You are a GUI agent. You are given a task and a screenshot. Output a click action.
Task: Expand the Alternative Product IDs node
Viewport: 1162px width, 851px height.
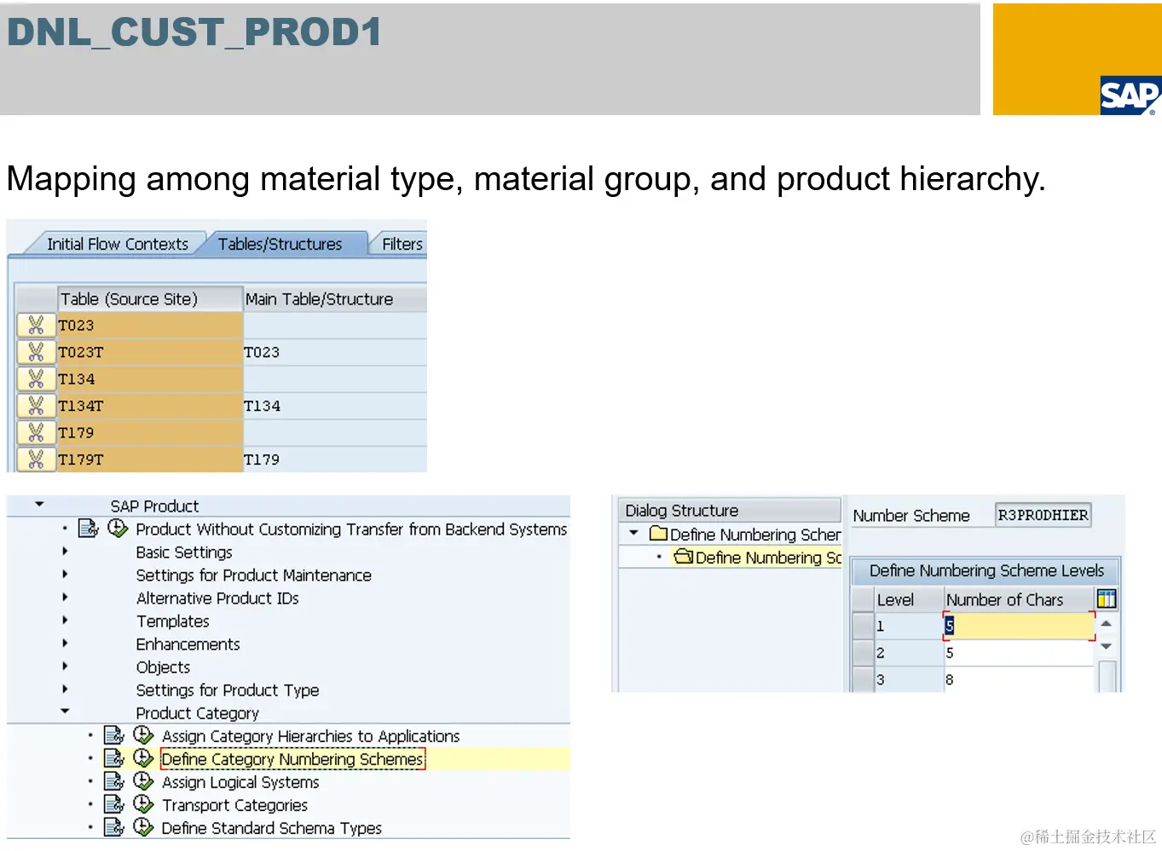[x=65, y=597]
